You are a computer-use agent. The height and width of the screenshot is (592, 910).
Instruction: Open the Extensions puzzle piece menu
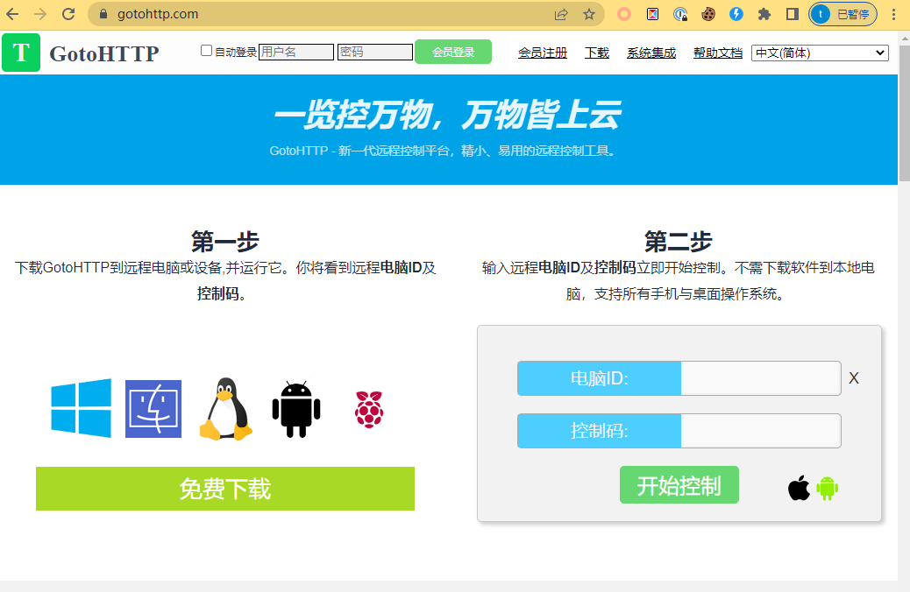764,15
